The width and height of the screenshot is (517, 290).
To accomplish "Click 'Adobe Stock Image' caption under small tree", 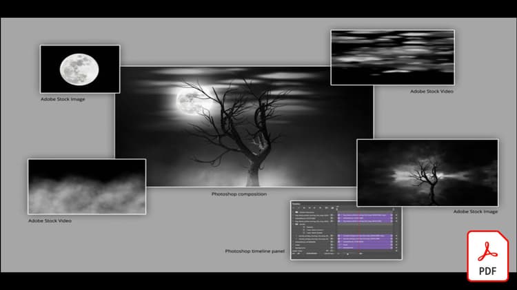I will coord(476,211).
